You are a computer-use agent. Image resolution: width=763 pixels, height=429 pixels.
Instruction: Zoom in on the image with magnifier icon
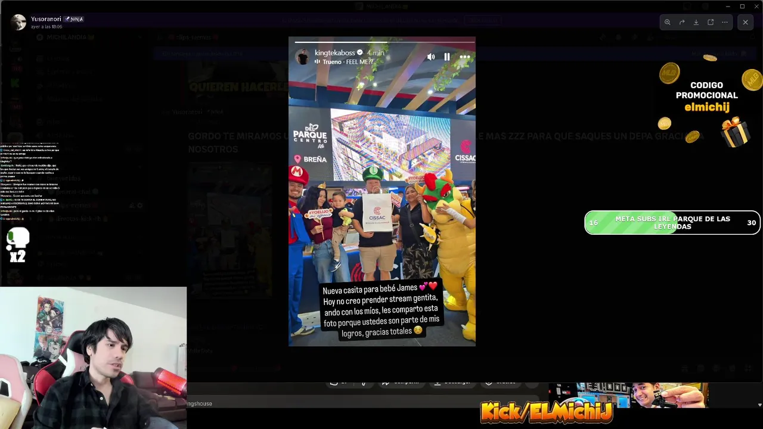pyautogui.click(x=667, y=23)
